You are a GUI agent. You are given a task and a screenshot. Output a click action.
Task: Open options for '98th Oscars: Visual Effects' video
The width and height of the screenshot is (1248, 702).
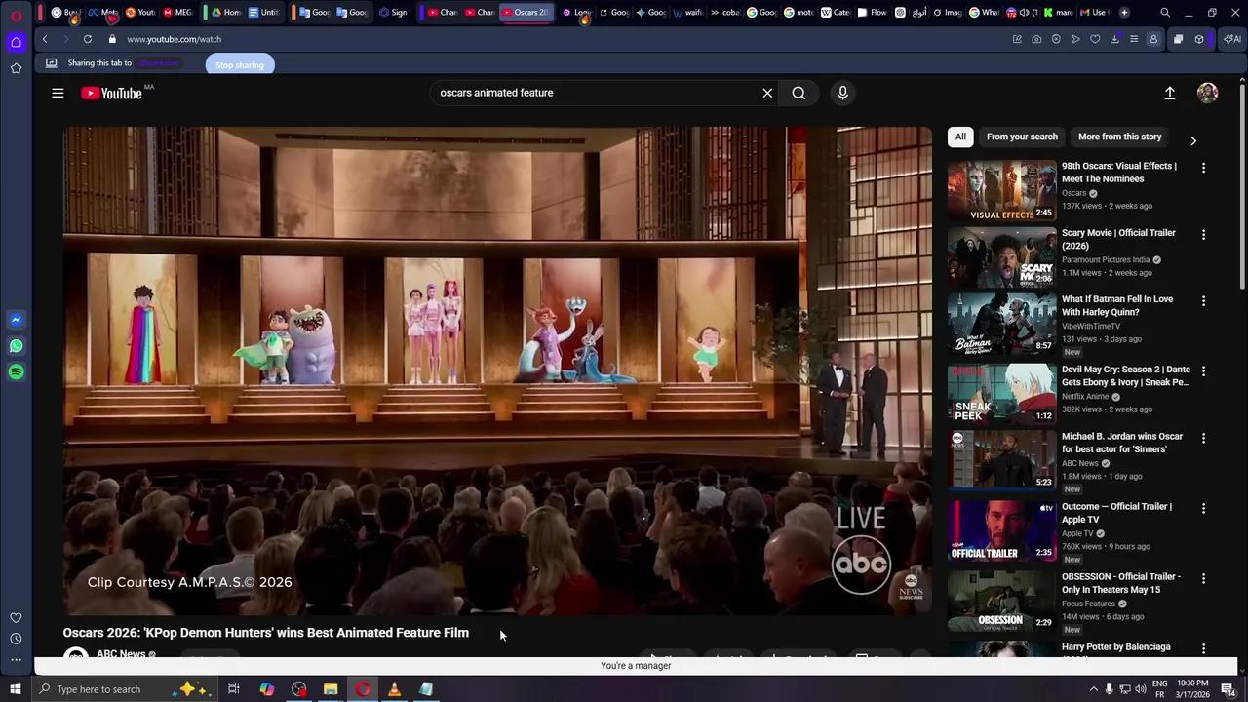tap(1203, 168)
